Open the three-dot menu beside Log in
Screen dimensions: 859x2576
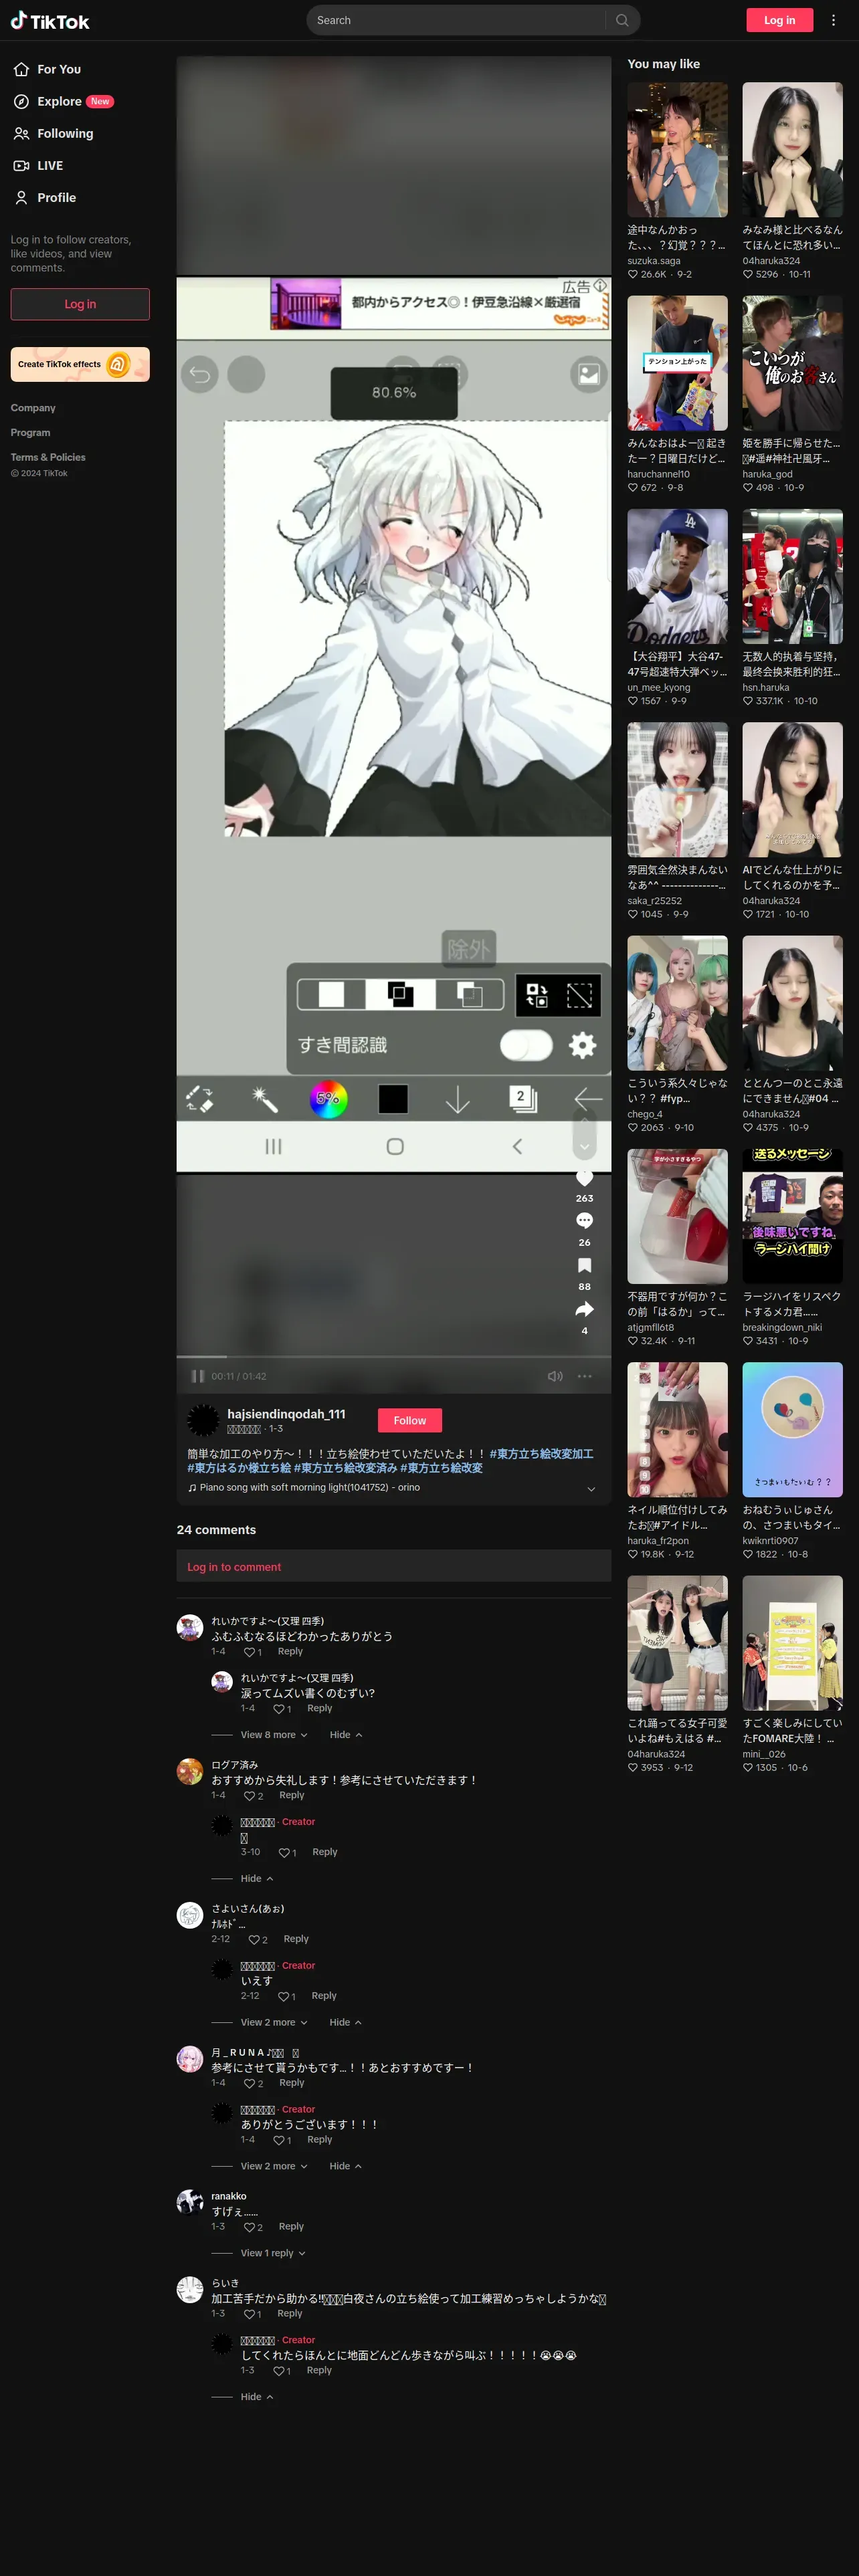(x=833, y=20)
